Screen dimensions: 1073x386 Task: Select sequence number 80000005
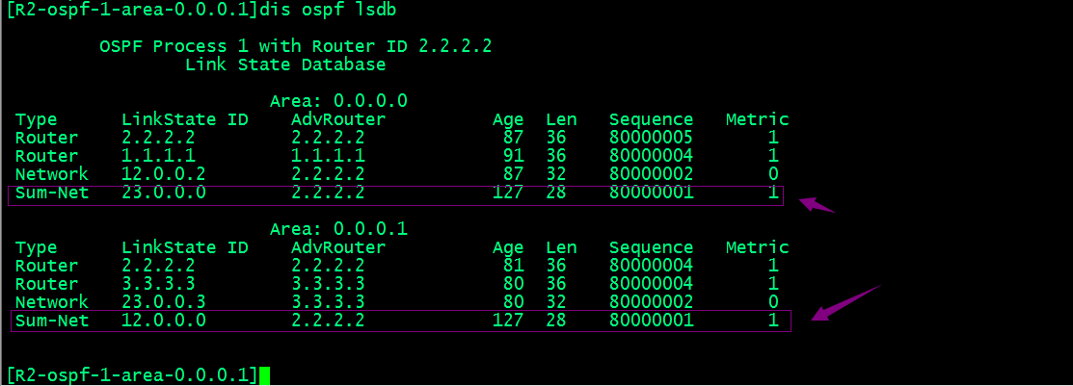point(651,138)
